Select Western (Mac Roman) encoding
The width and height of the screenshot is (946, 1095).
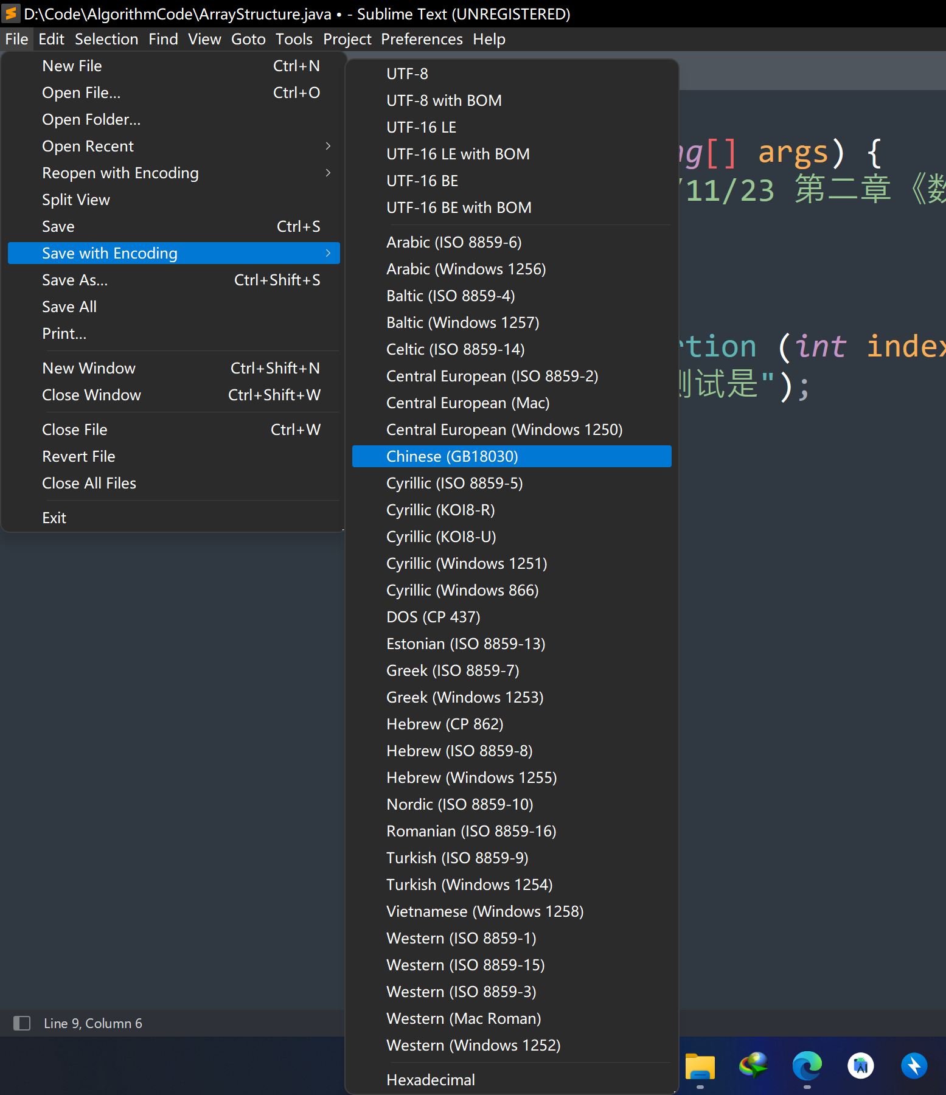pos(512,1018)
